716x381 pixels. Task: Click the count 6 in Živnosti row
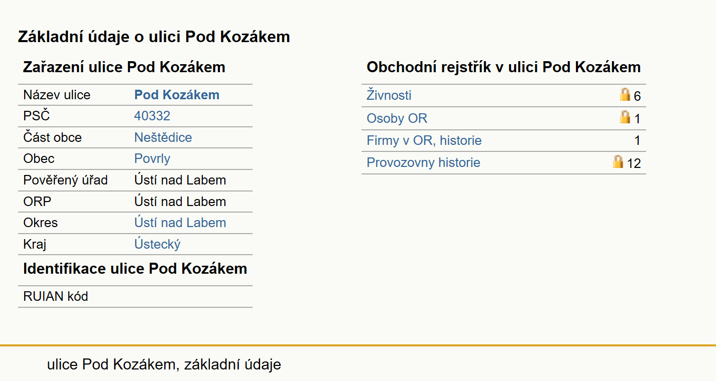[637, 96]
